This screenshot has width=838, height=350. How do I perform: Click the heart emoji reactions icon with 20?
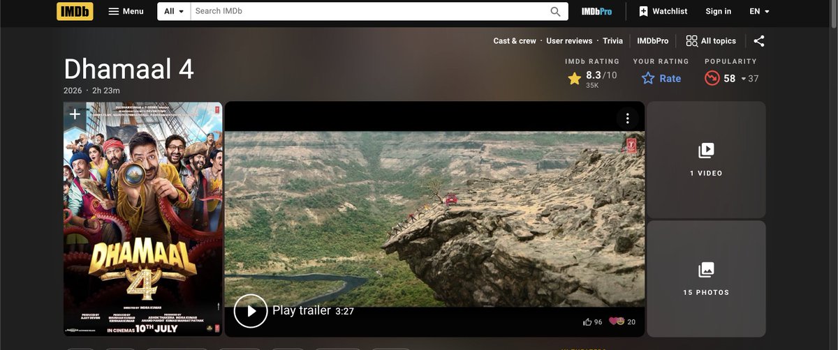[622, 321]
